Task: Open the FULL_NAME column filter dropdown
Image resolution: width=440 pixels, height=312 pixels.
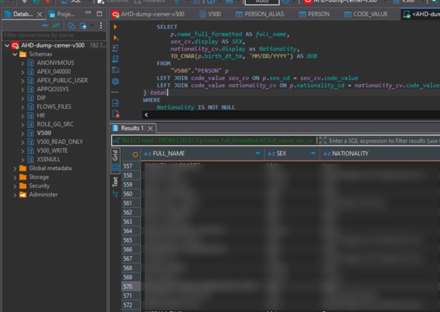Action: [x=258, y=154]
